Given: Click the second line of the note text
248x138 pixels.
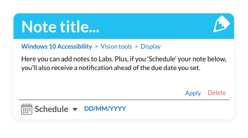Looking at the screenshot, I should [111, 68].
